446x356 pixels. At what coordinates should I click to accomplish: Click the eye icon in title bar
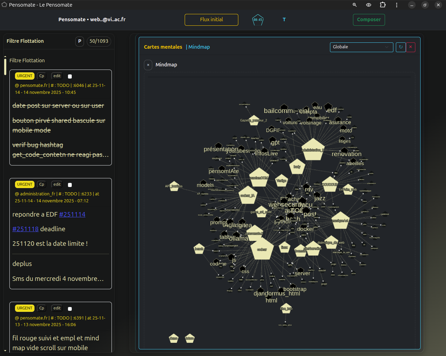tap(369, 5)
